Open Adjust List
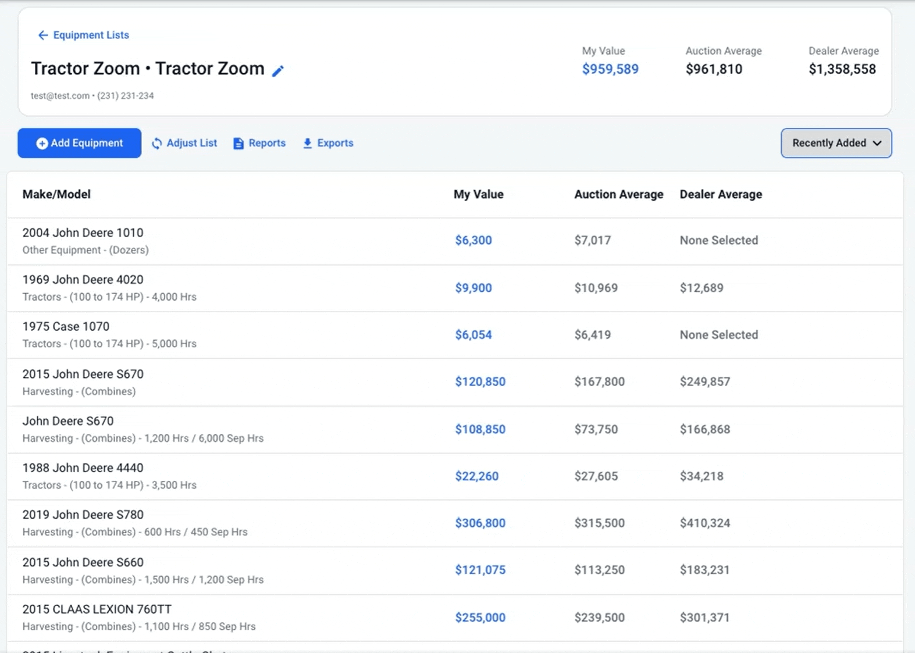Viewport: 915px width, 653px height. point(184,143)
